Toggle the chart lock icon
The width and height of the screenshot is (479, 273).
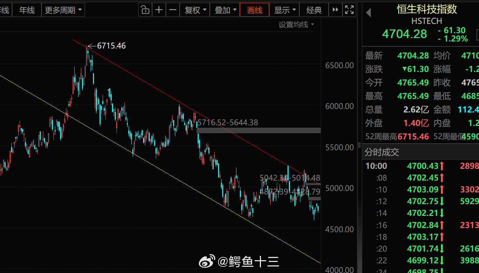(x=145, y=10)
